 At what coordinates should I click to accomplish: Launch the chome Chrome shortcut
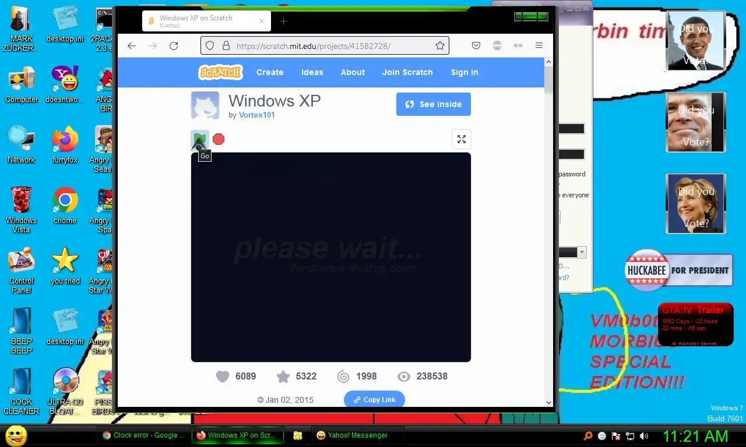pos(65,205)
